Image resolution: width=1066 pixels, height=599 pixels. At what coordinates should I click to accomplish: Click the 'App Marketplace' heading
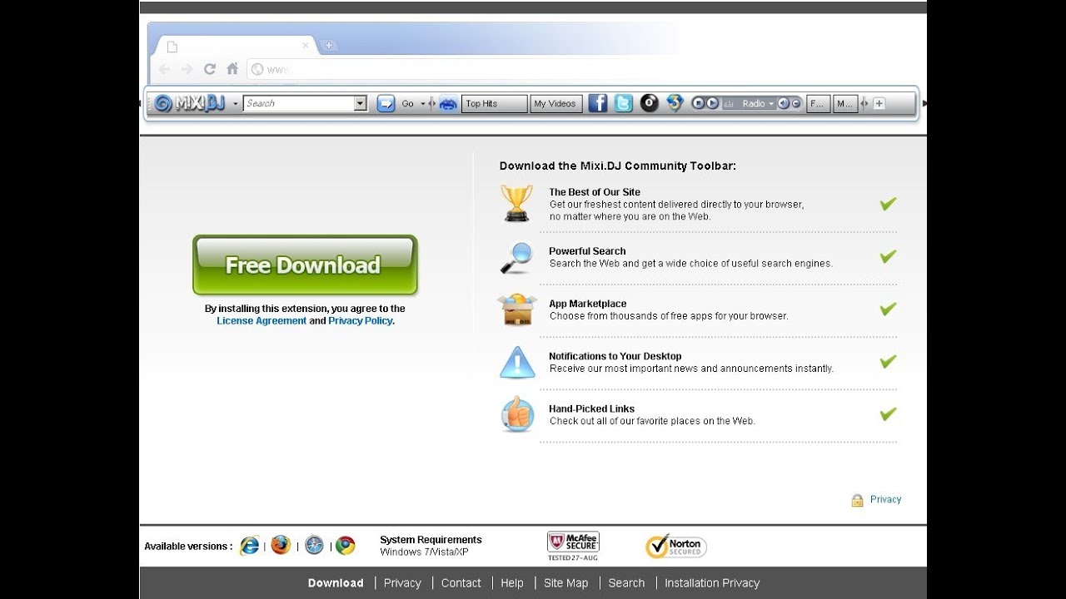click(x=588, y=304)
